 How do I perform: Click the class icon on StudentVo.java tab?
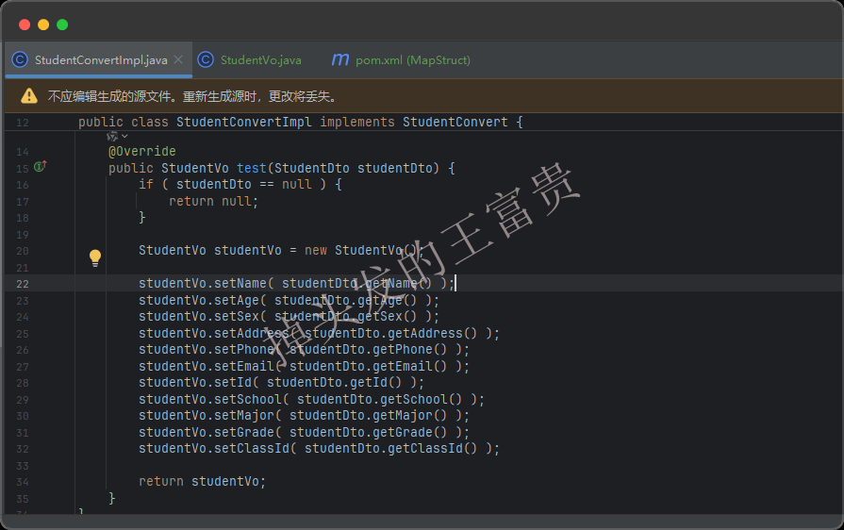(206, 59)
